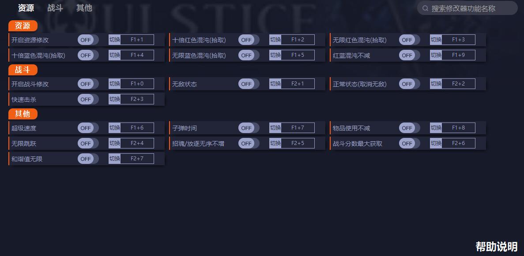The height and width of the screenshot is (256, 524).
Task: Open 帮助说明 help link
Action: coord(497,247)
